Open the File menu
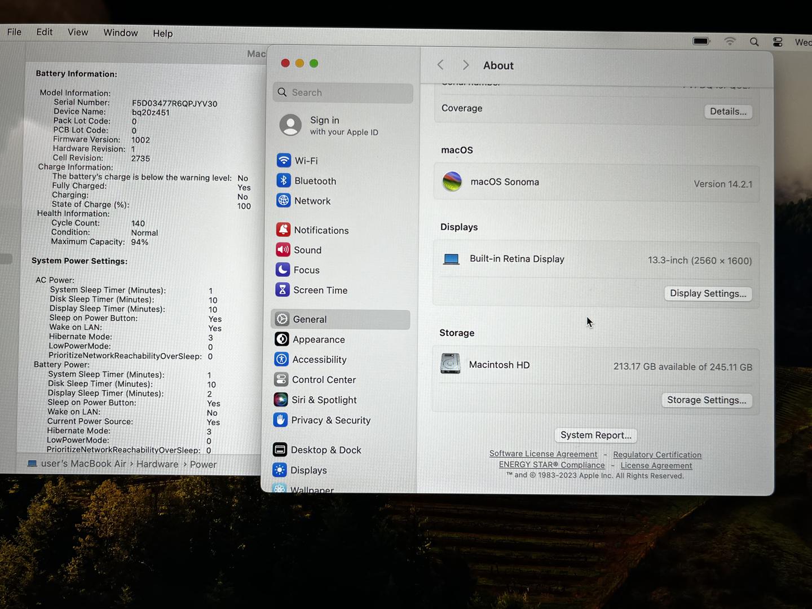The width and height of the screenshot is (812, 609). (14, 32)
